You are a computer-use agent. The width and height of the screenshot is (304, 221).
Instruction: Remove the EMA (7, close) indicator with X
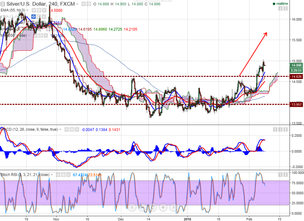pos(44,16)
